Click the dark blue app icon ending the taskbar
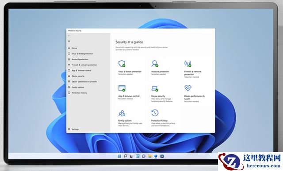Screen dimensions: 283x171 pos(162,156)
